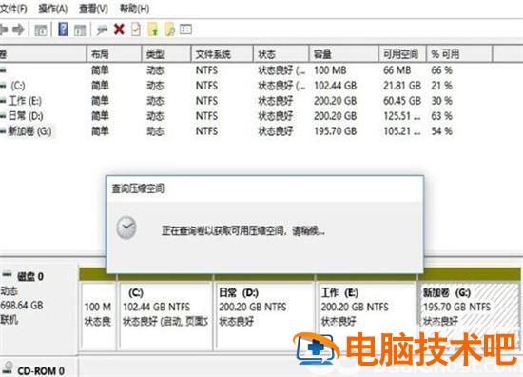Select the 日常 (D:) partition block
523x377 pixels.
pos(264,315)
